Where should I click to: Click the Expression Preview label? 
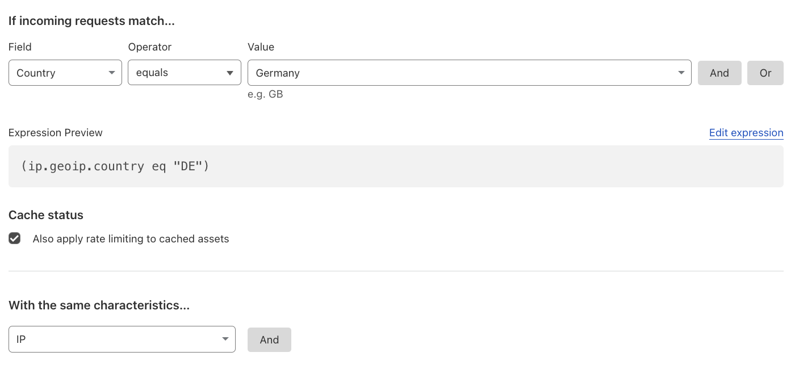coord(56,133)
